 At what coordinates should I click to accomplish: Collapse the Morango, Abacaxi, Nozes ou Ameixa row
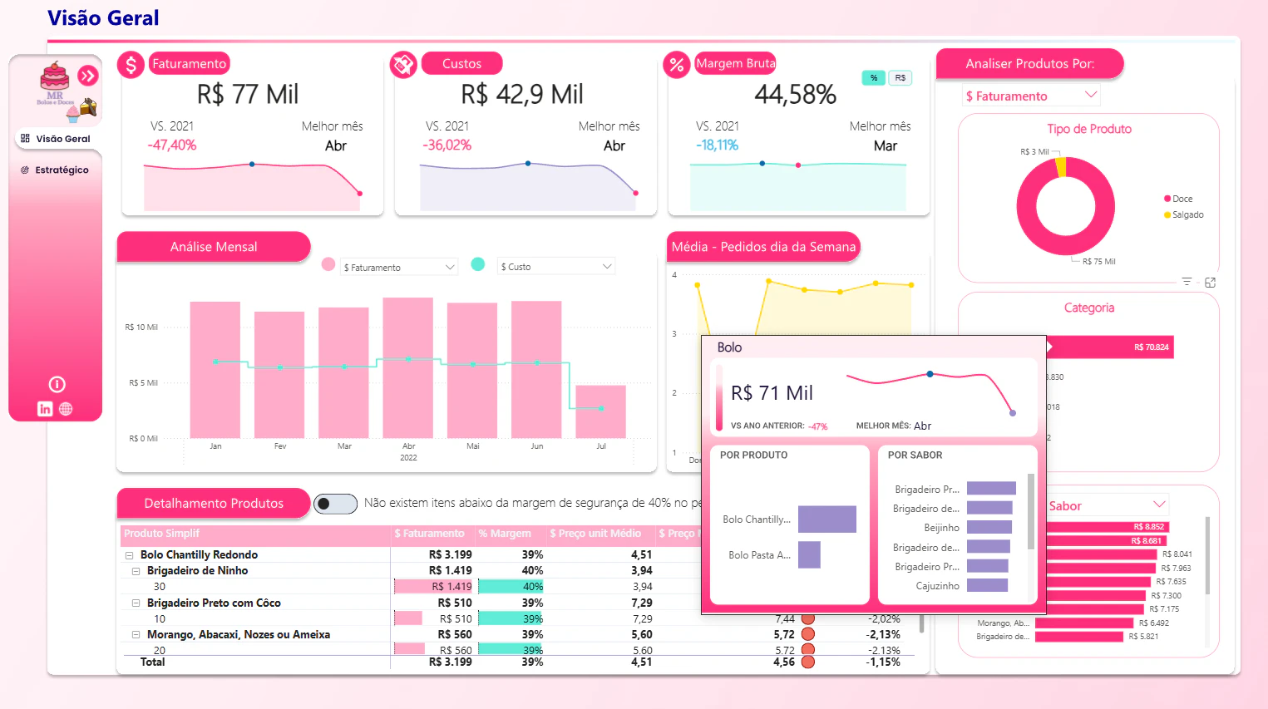pyautogui.click(x=136, y=635)
